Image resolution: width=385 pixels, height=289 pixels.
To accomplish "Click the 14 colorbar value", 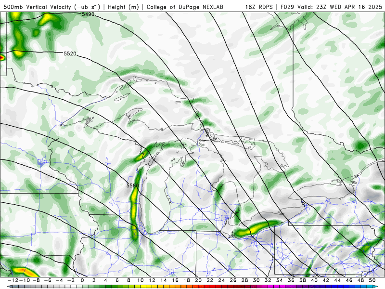I will point(164,280).
